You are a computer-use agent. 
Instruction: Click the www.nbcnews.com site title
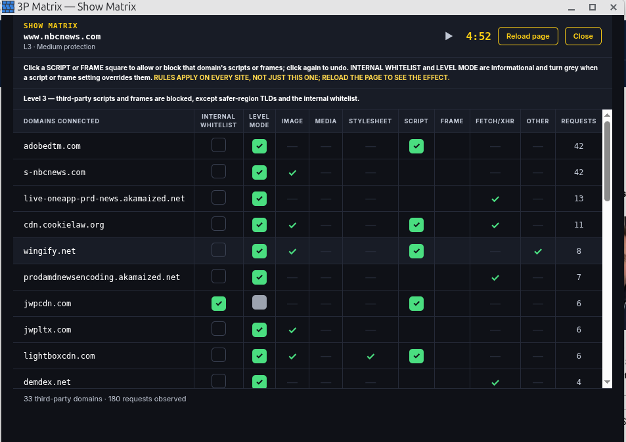coord(62,37)
